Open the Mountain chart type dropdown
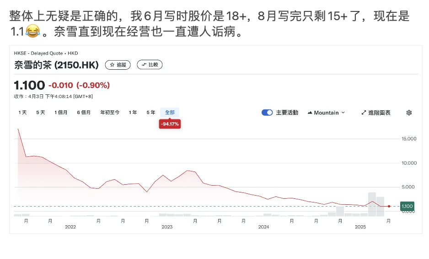429x259 pixels. tap(326, 113)
